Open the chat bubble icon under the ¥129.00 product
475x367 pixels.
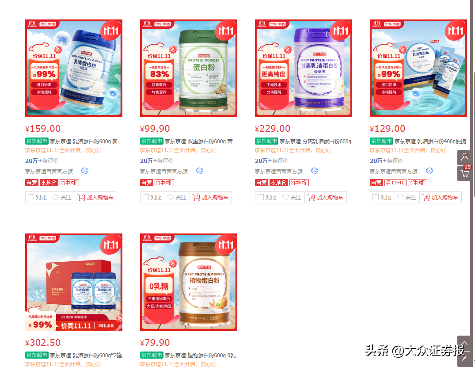(429, 171)
